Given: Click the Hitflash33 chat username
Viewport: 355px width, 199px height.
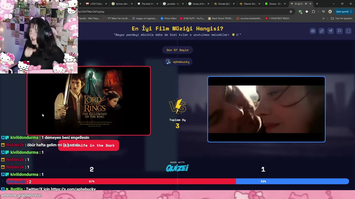Looking at the screenshot, I should (x=16, y=182).
